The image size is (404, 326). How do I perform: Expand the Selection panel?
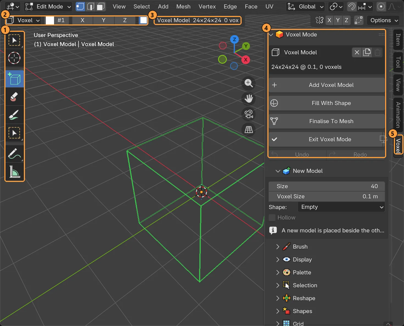pyautogui.click(x=278, y=285)
